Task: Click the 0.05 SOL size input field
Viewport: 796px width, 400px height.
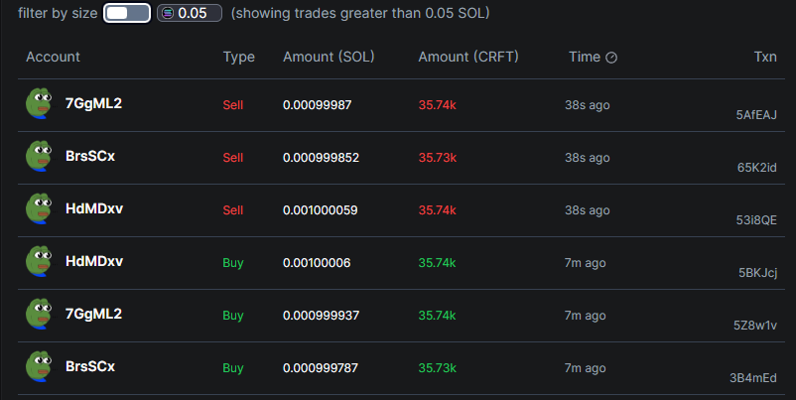Action: click(x=199, y=13)
